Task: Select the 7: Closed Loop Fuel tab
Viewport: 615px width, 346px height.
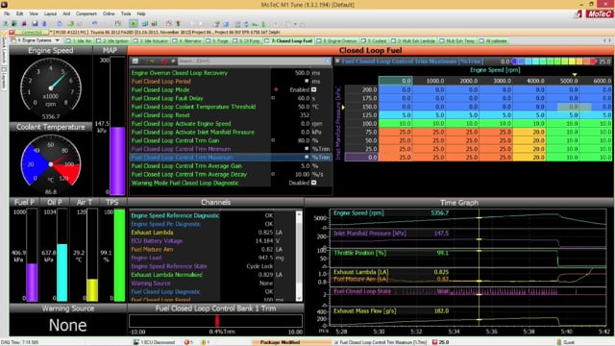Action: 288,40
